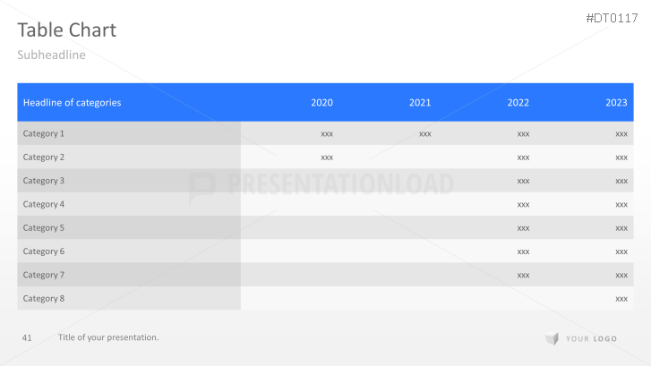The width and height of the screenshot is (651, 366).
Task: Click the cube logo icon beside YOUR LOGO
Action: [x=552, y=338]
